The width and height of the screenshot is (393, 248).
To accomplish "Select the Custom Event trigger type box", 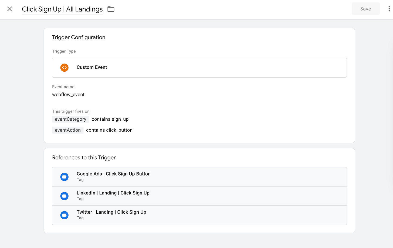I will (199, 68).
